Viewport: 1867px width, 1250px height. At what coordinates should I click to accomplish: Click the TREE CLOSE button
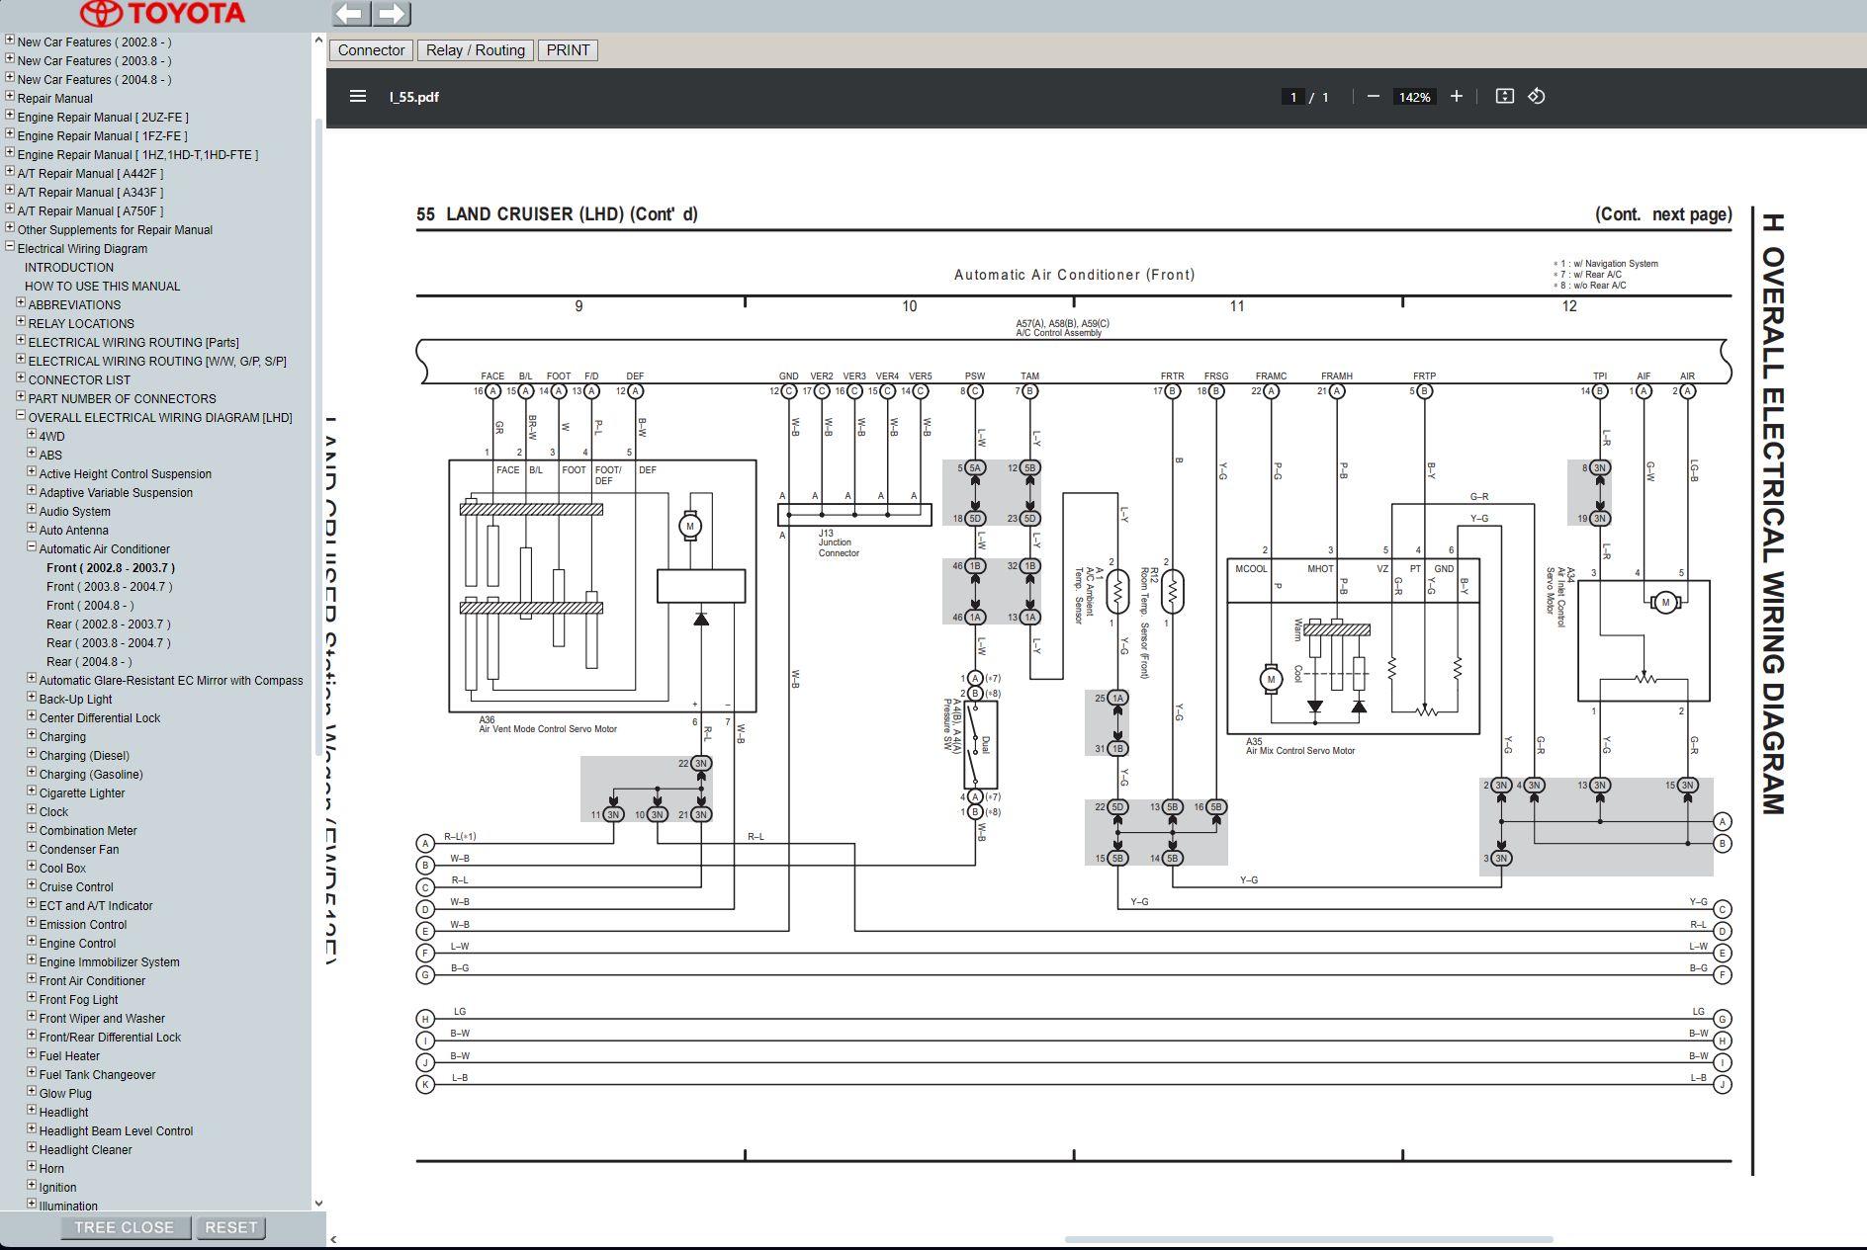pos(124,1227)
